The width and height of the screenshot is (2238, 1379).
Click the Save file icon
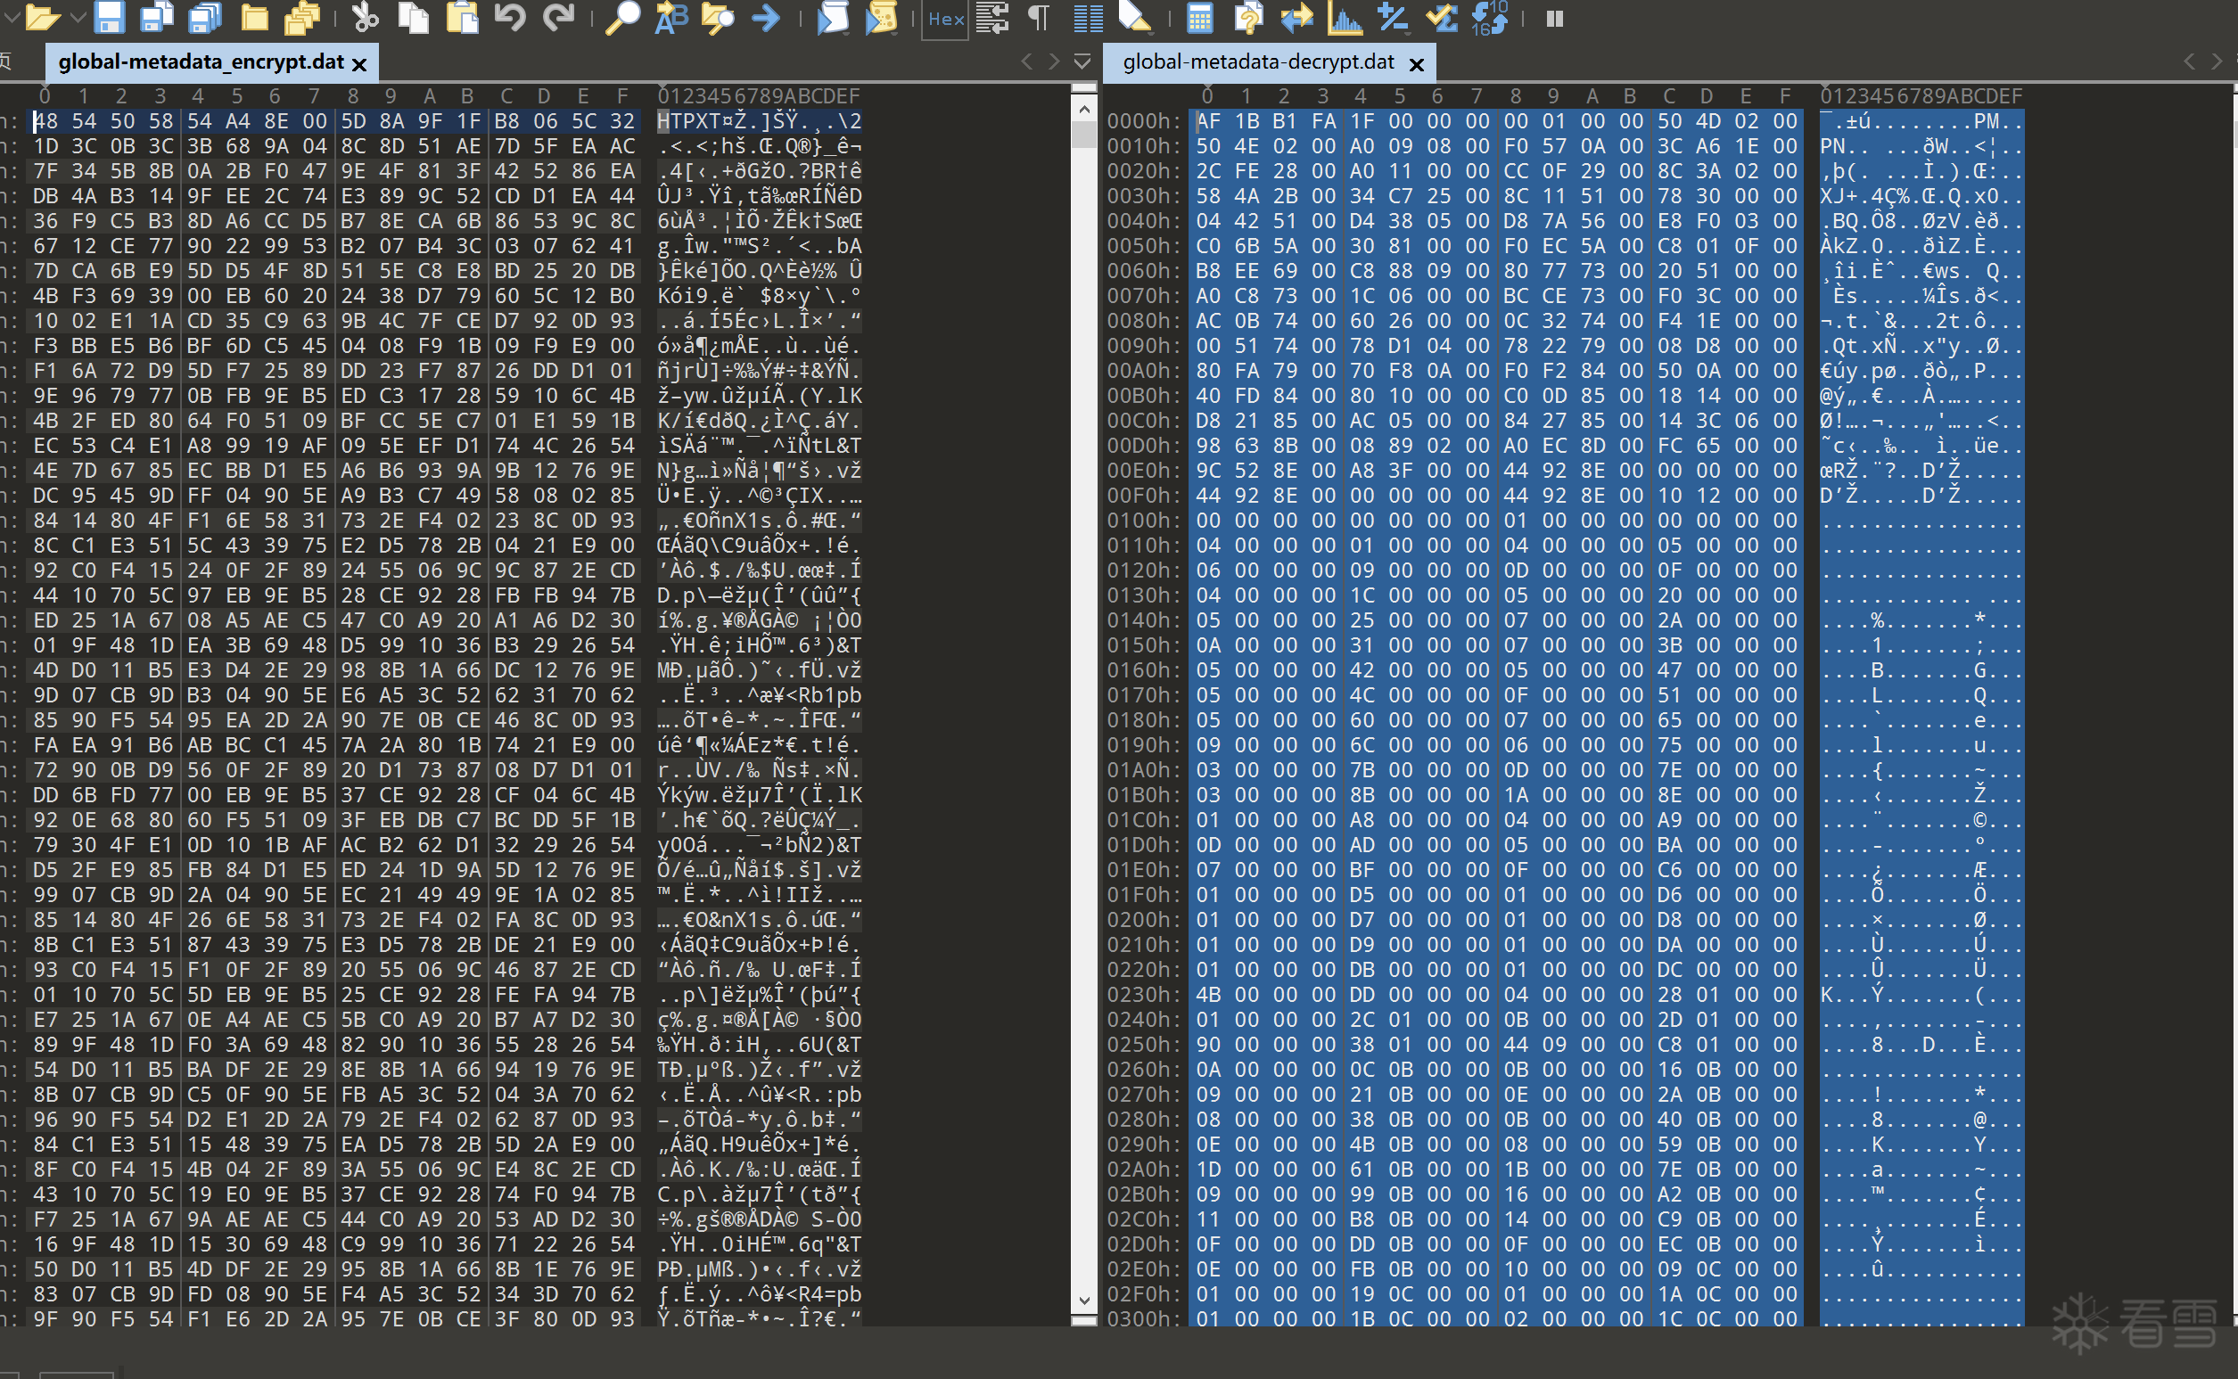(x=111, y=16)
